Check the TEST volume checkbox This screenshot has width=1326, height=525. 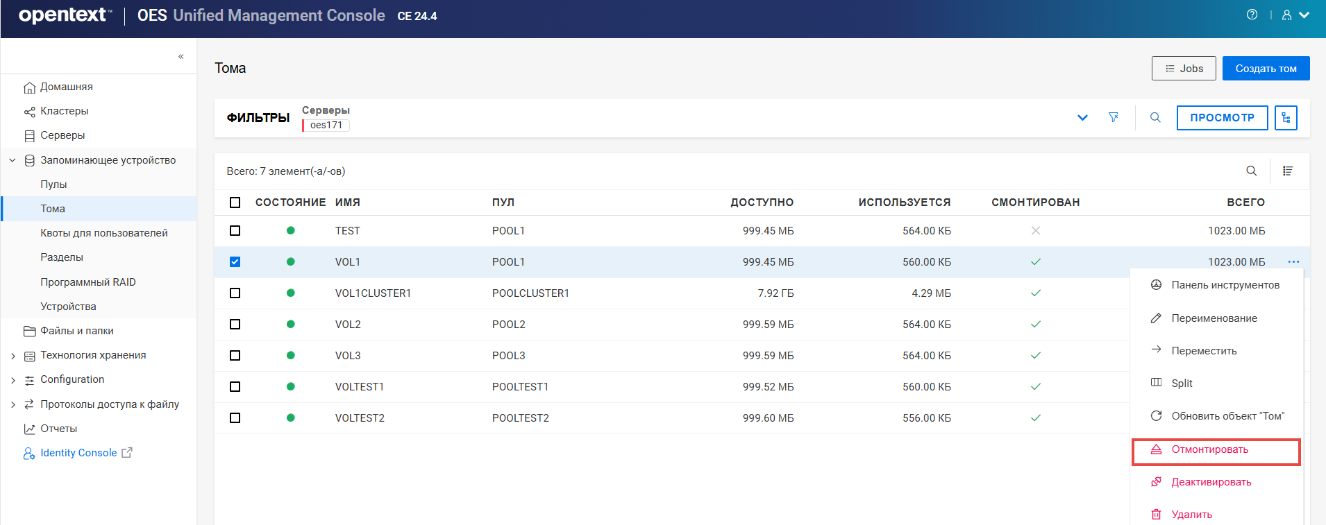click(x=235, y=230)
